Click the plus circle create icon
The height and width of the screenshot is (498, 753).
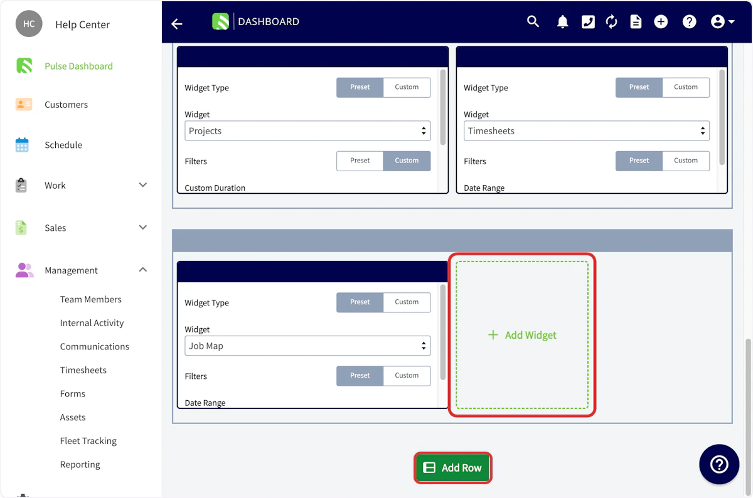point(661,22)
